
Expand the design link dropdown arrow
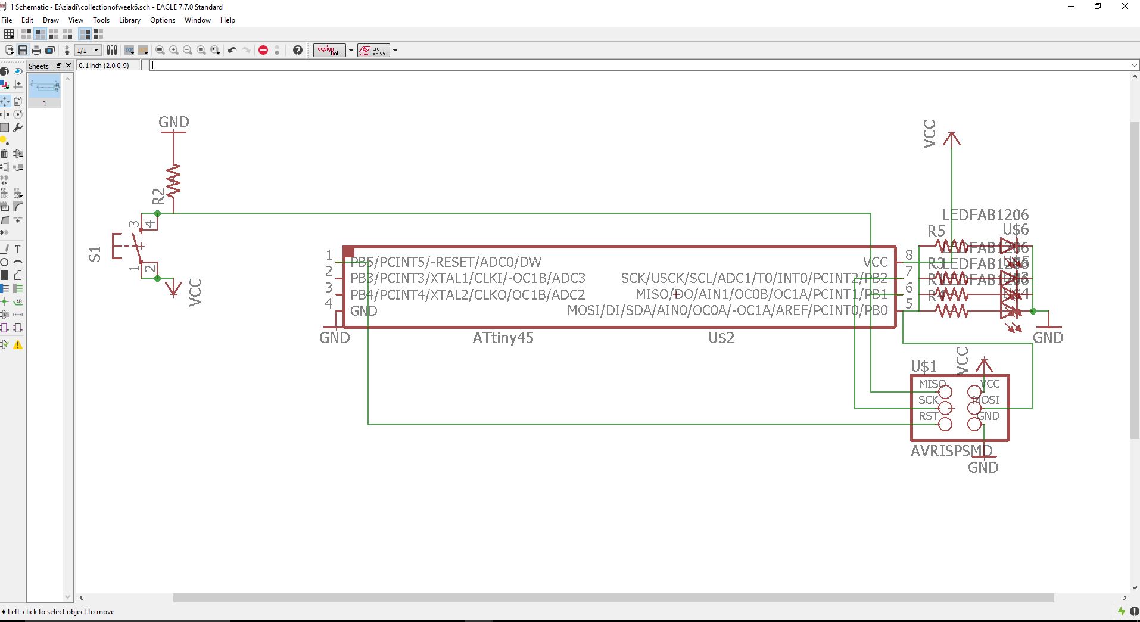[351, 51]
